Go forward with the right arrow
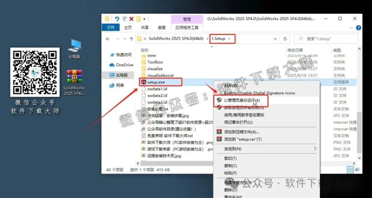Image resolution: width=372 pixels, height=198 pixels. [x=118, y=39]
